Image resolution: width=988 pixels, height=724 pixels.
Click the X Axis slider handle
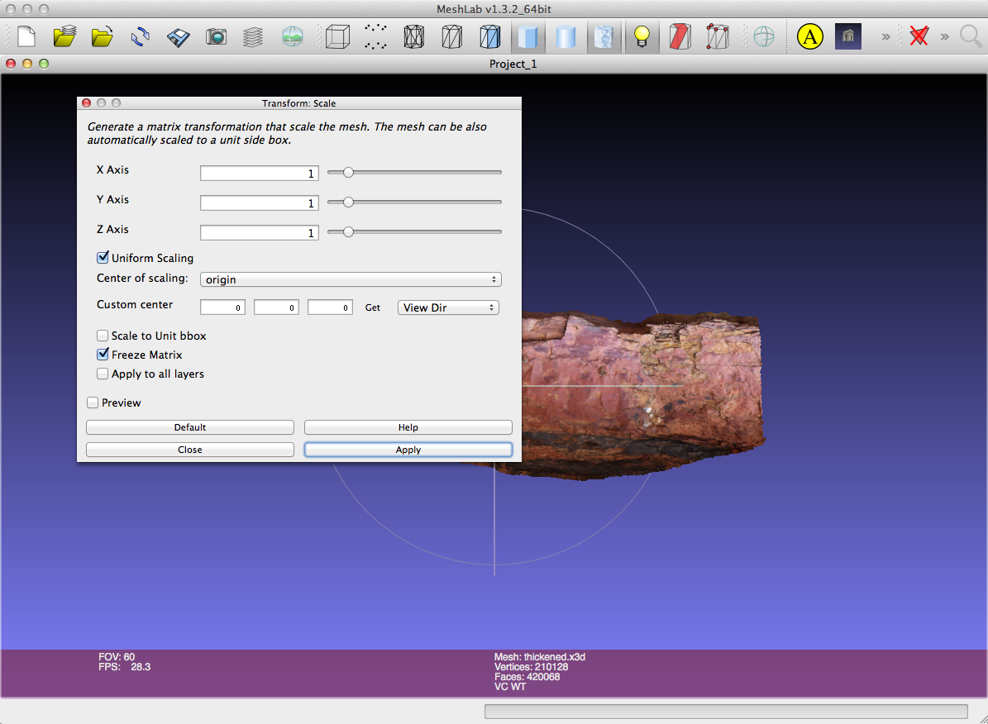[x=348, y=173]
